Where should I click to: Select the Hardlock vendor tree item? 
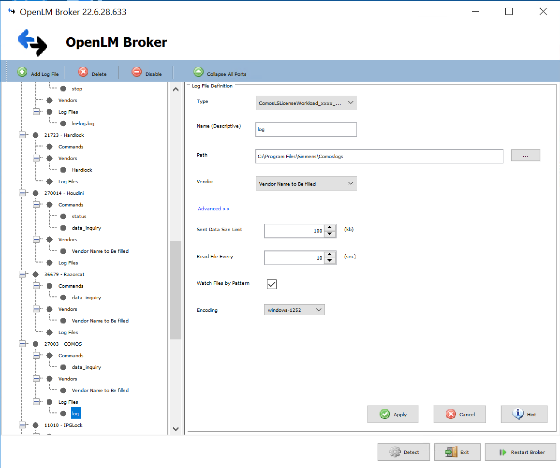pos(82,170)
